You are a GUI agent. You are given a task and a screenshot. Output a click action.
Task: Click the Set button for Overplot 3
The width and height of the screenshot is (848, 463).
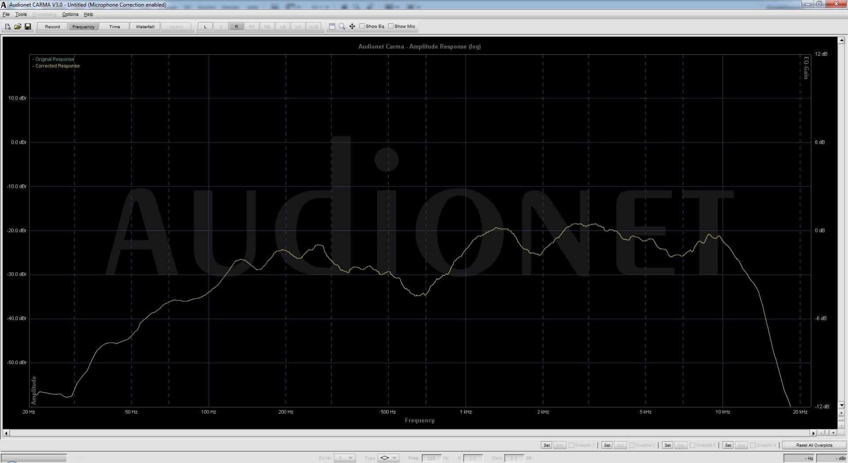click(x=668, y=445)
